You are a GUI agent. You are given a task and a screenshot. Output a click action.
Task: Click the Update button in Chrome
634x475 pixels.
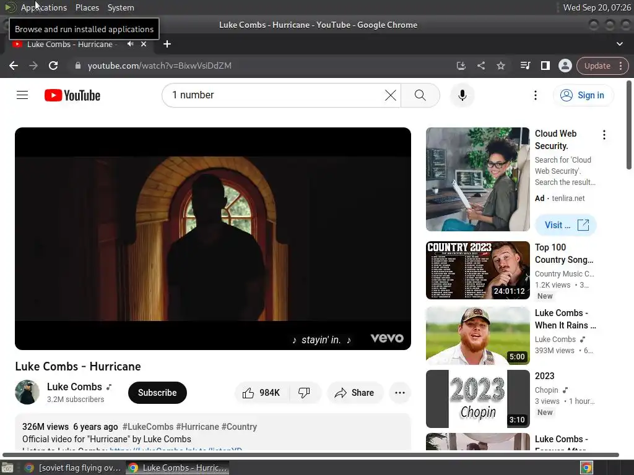pyautogui.click(x=597, y=66)
